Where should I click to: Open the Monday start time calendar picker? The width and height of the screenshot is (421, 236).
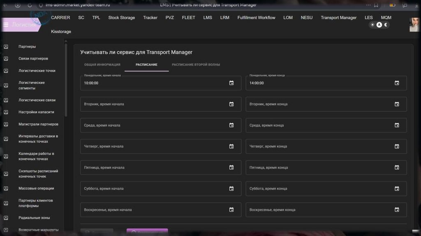(x=231, y=83)
